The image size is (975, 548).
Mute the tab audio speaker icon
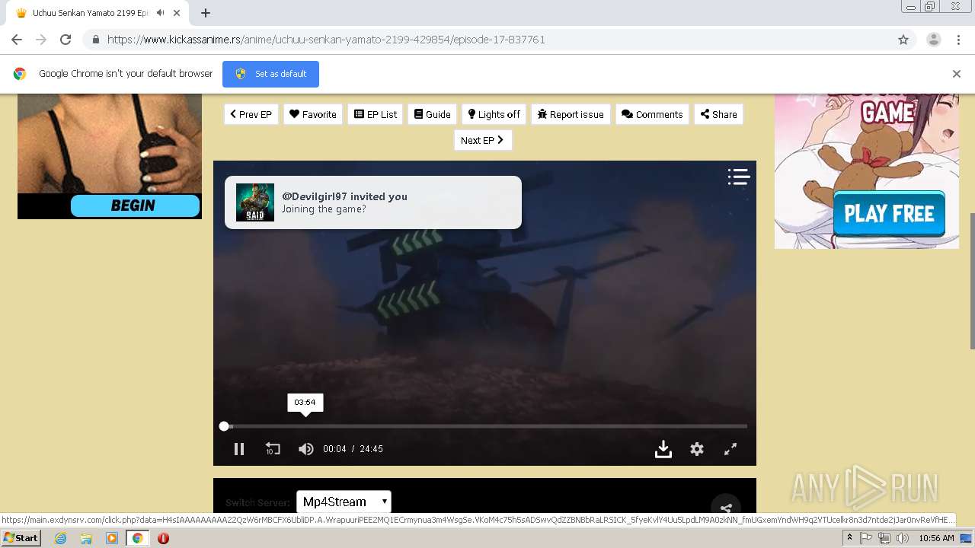click(x=160, y=13)
